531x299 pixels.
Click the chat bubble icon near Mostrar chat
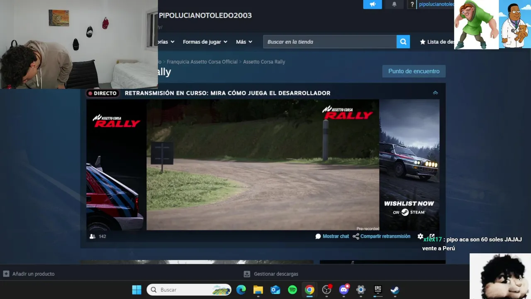(318, 236)
